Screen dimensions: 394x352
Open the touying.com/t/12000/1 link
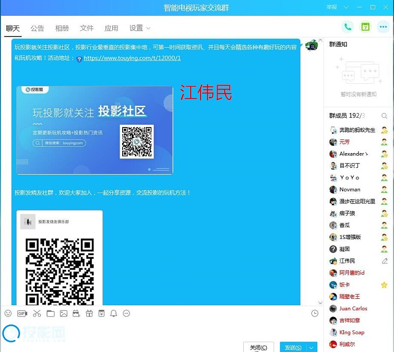tap(132, 58)
